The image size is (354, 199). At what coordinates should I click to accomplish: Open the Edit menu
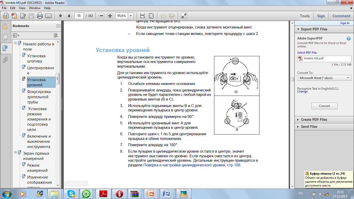[13, 8]
